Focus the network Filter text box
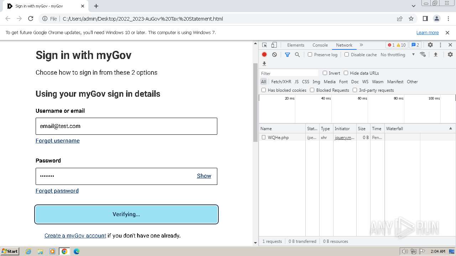Image resolution: width=456 pixels, height=256 pixels. click(289, 73)
